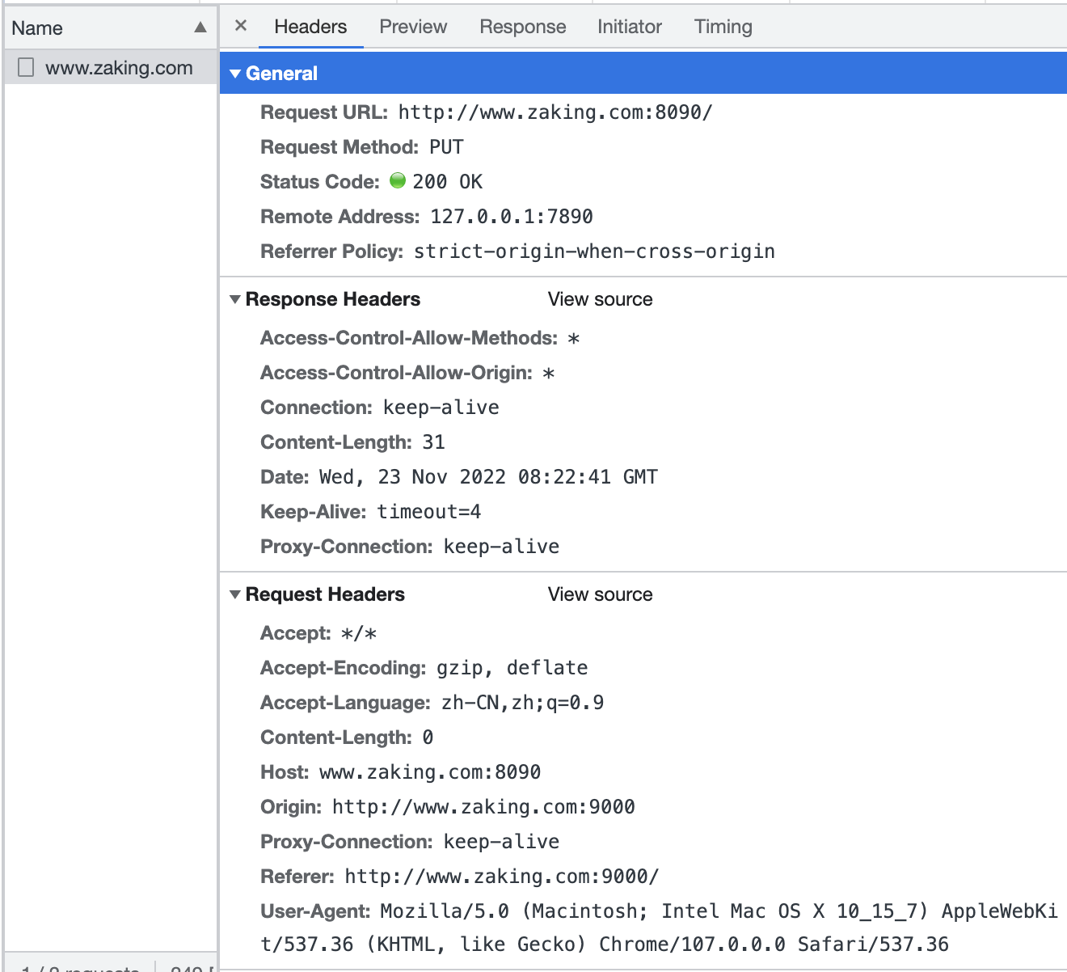Click the Host value www.zaking.com:8090
Image resolution: width=1067 pixels, height=972 pixels.
click(430, 772)
